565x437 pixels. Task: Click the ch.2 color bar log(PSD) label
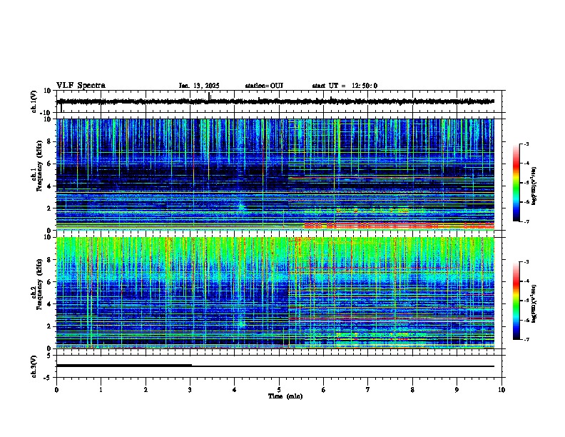[x=534, y=303]
